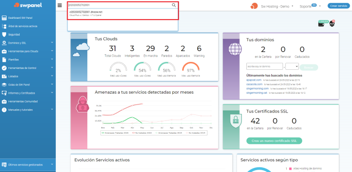
Task: Expand the Plantillas submenu chevron
Action: click(x=52, y=59)
